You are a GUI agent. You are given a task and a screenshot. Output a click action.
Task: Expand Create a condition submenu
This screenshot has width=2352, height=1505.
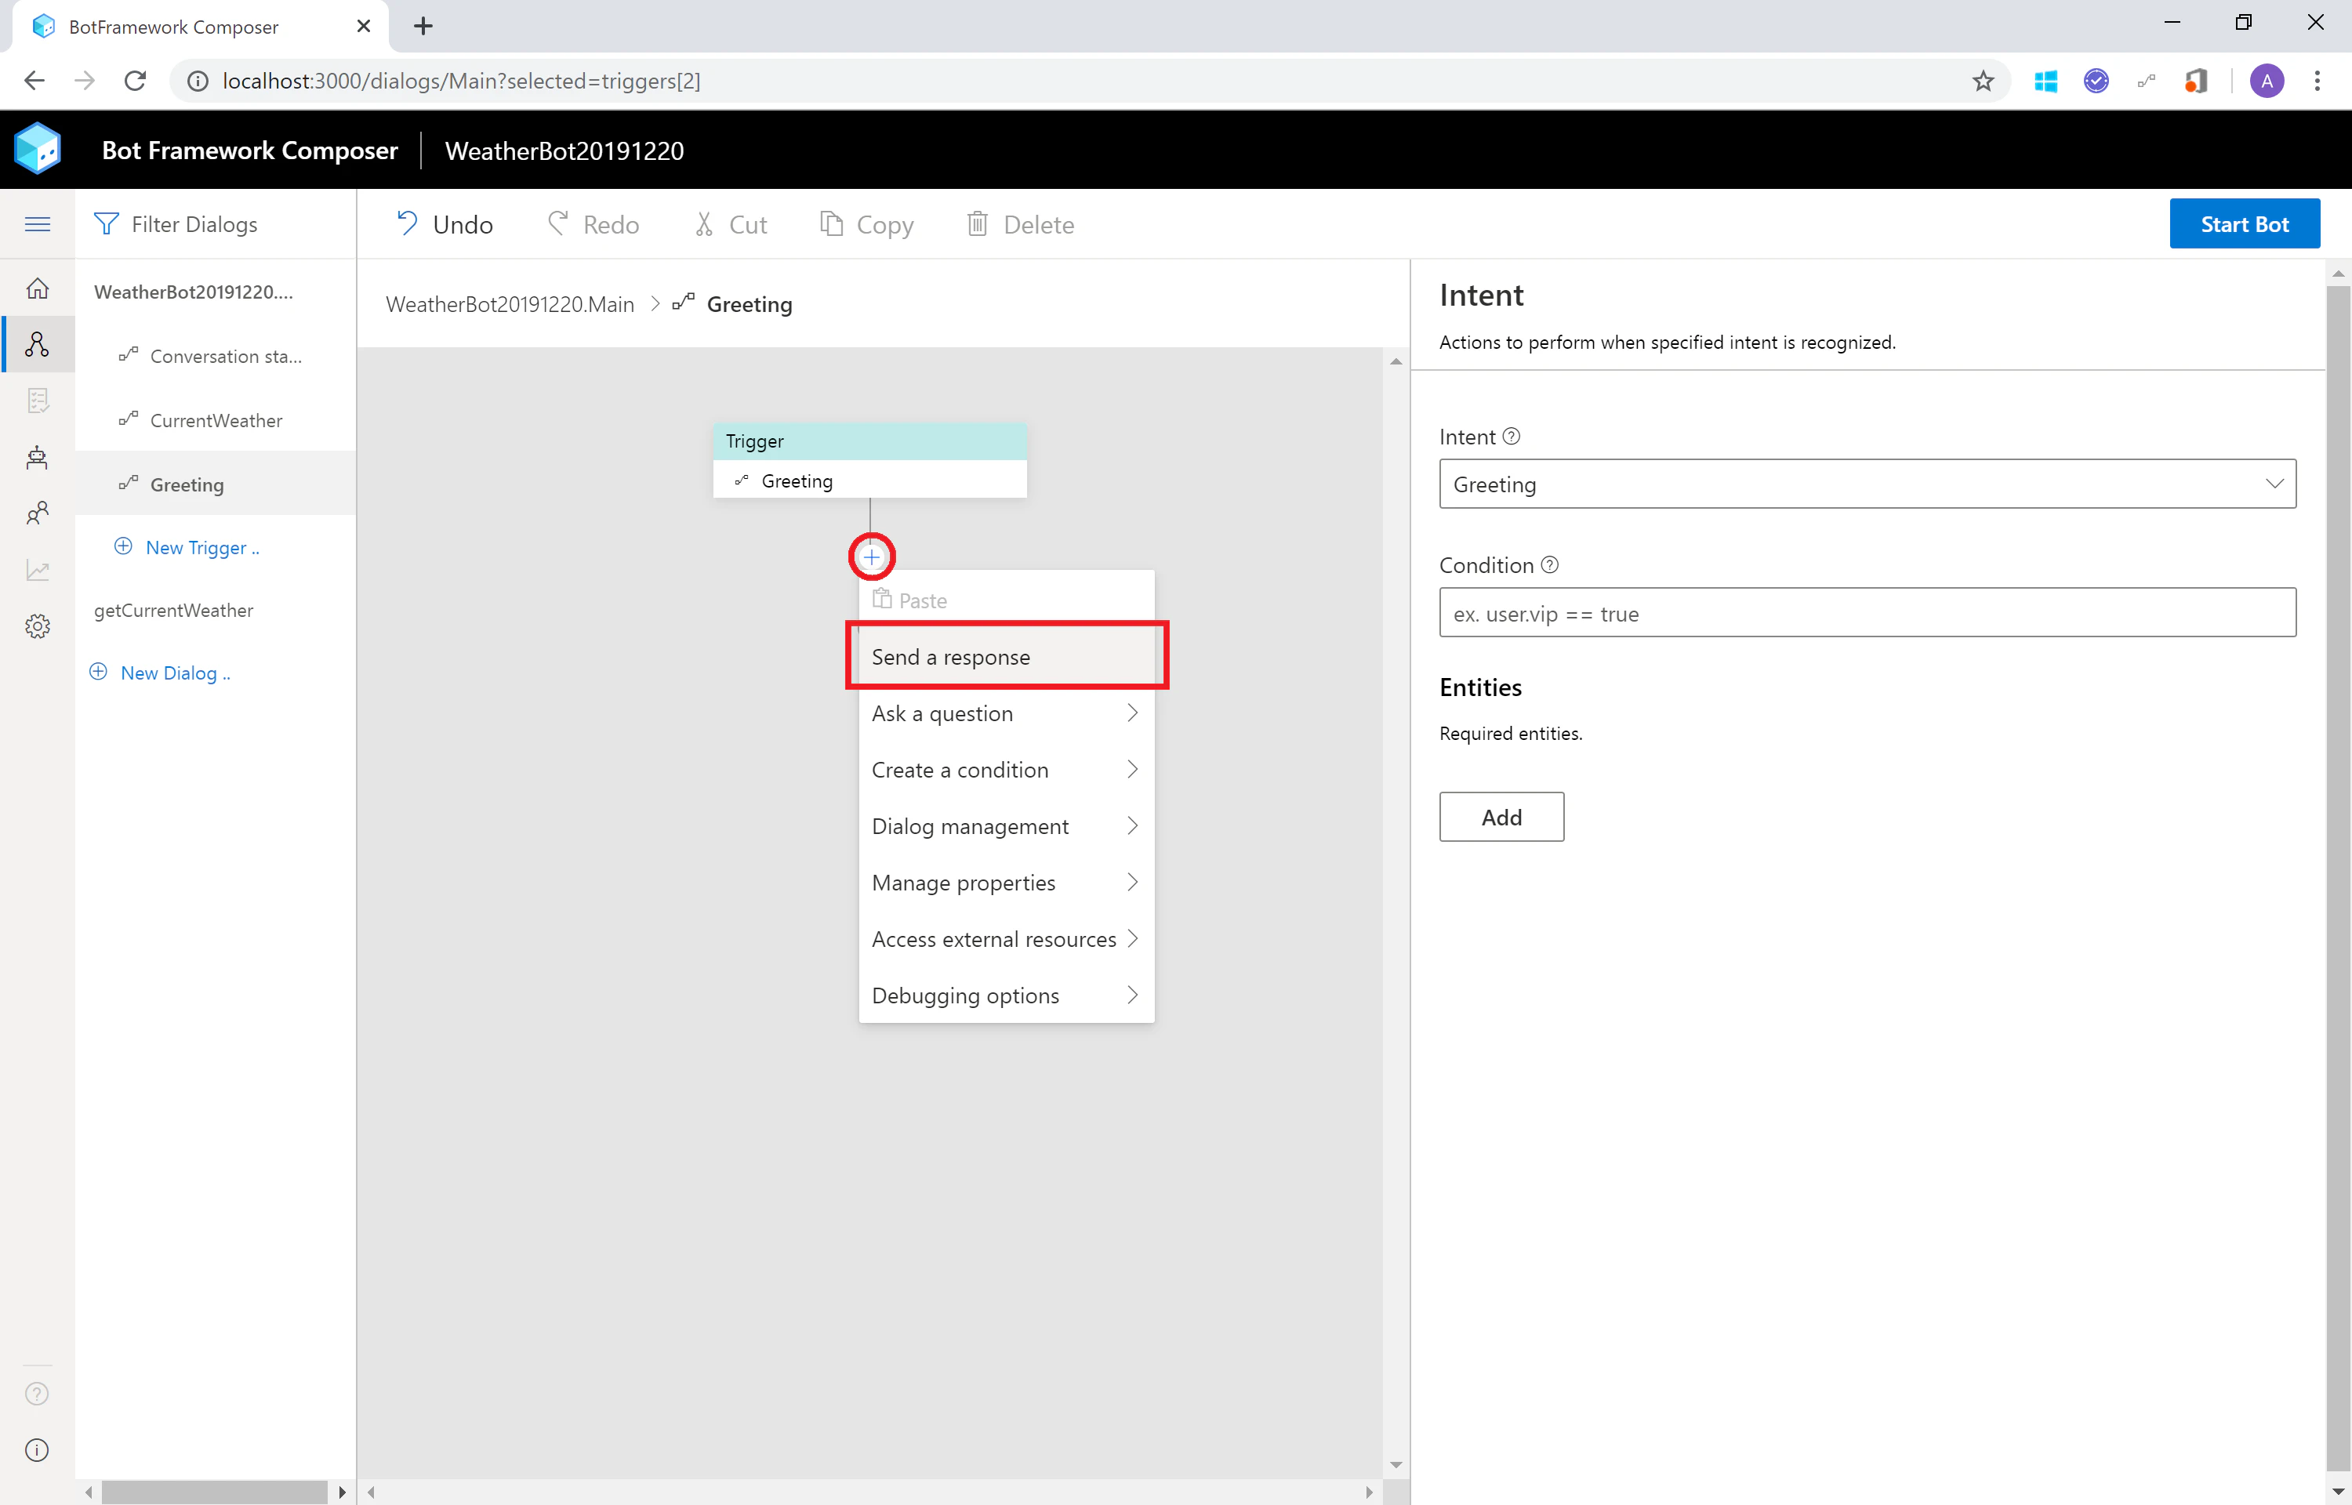tap(1006, 770)
